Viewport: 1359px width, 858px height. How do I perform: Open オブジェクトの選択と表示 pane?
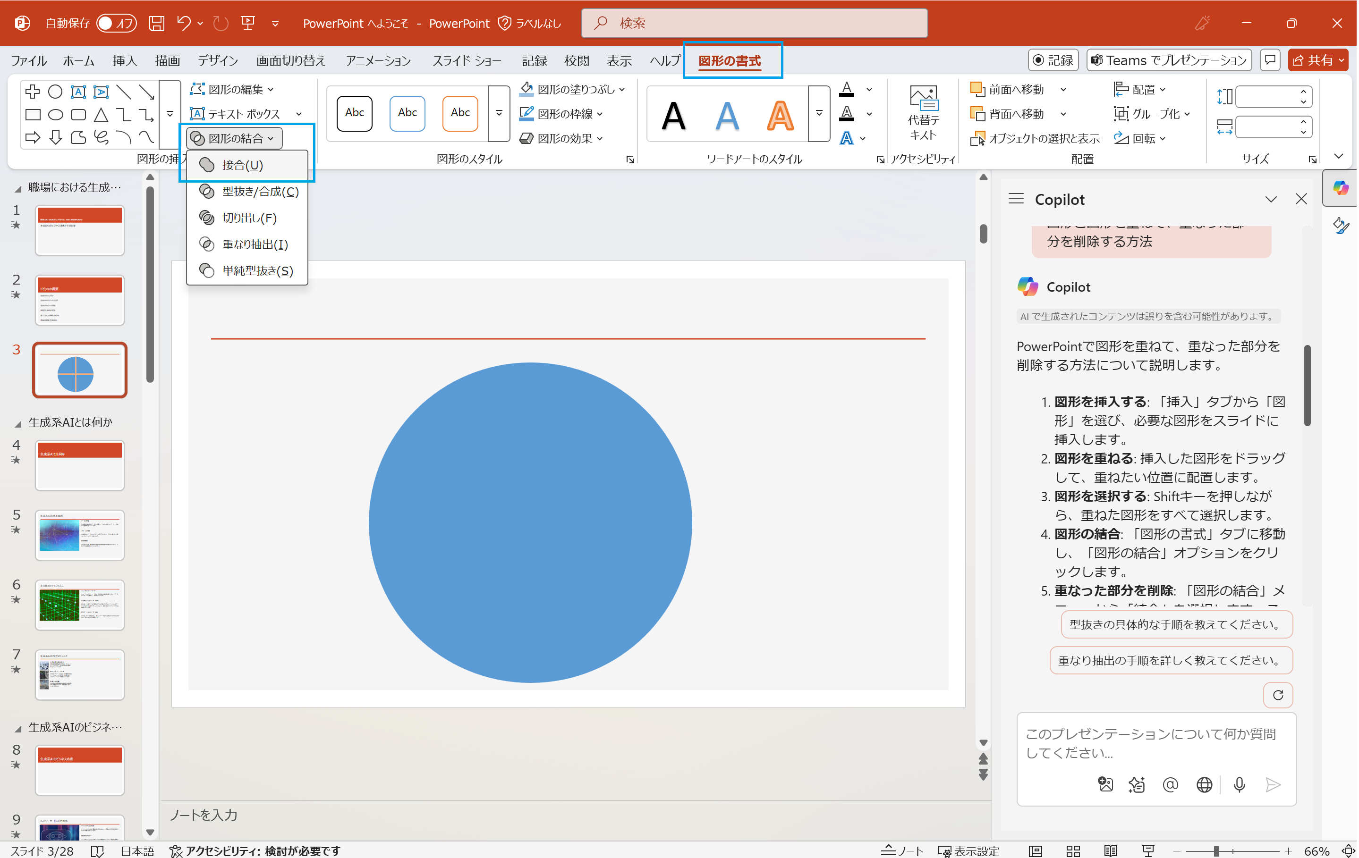(1035, 138)
